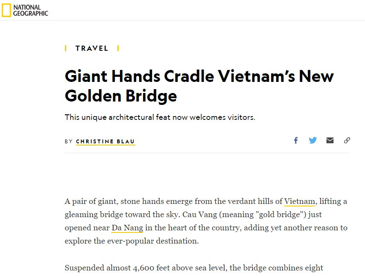Image resolution: width=365 pixels, height=276 pixels.
Task: Click the text 'explore the ever-popular destination'
Action: [131, 241]
